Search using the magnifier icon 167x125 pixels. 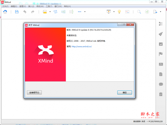[139, 12]
